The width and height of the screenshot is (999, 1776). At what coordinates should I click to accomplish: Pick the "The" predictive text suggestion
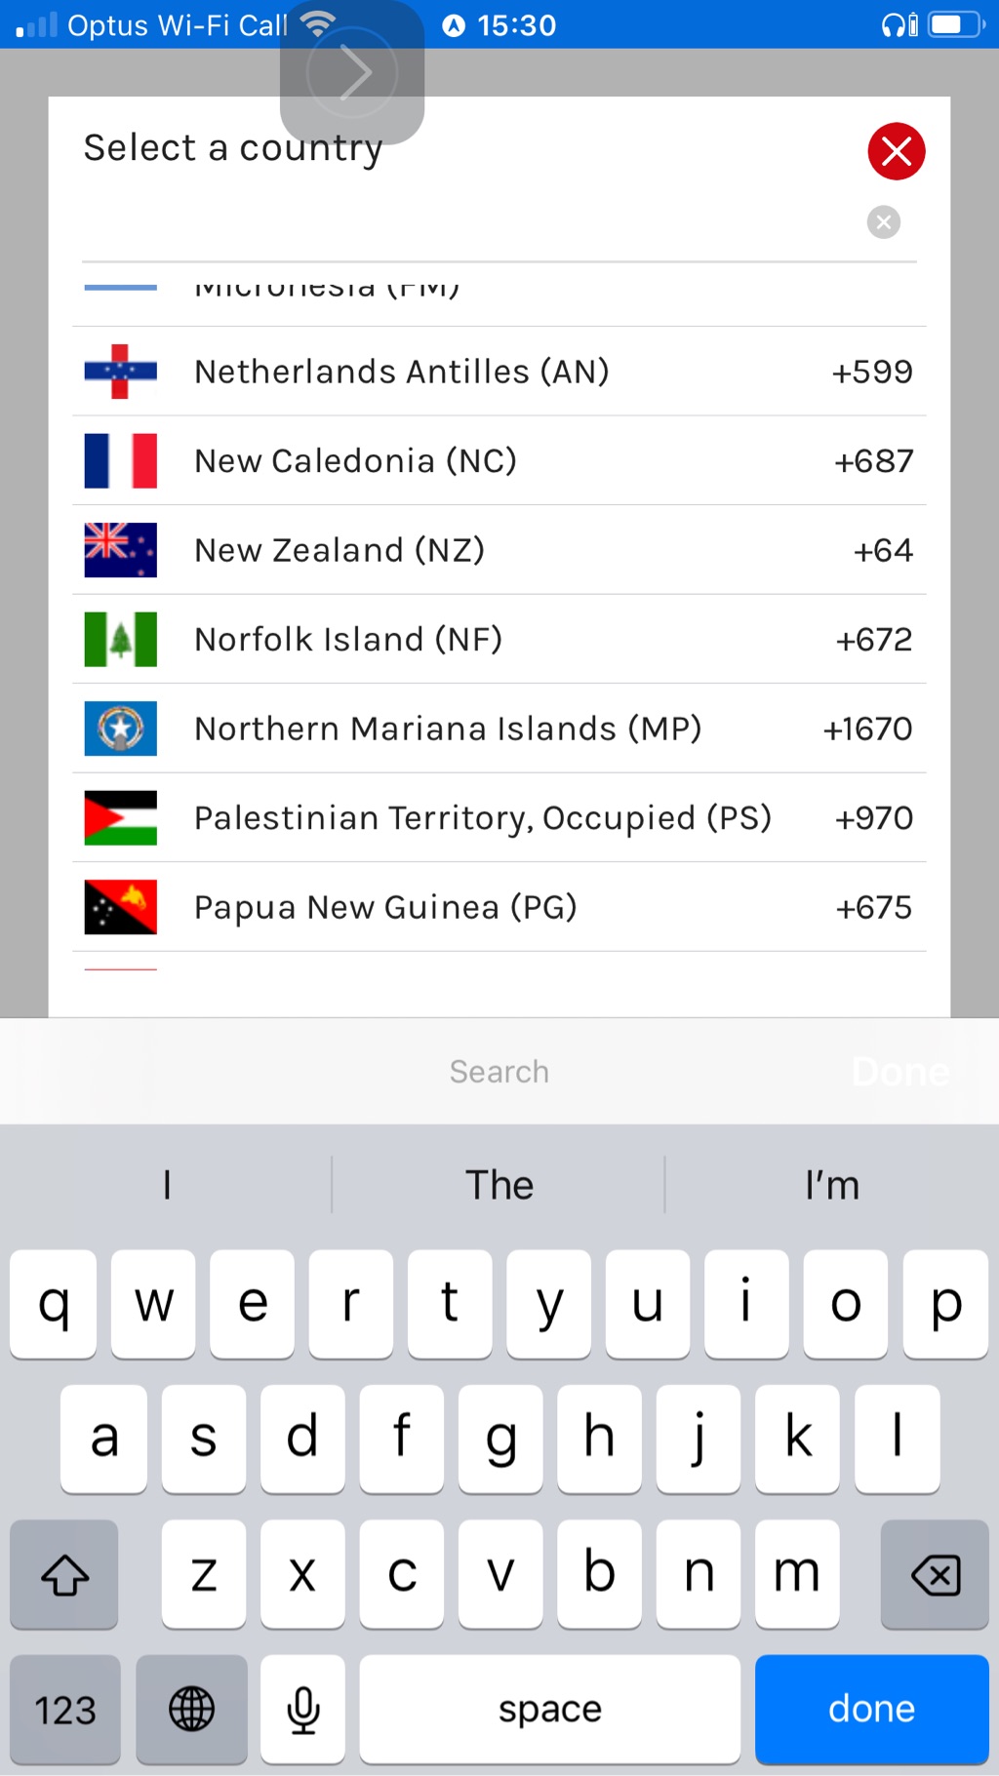point(499,1185)
